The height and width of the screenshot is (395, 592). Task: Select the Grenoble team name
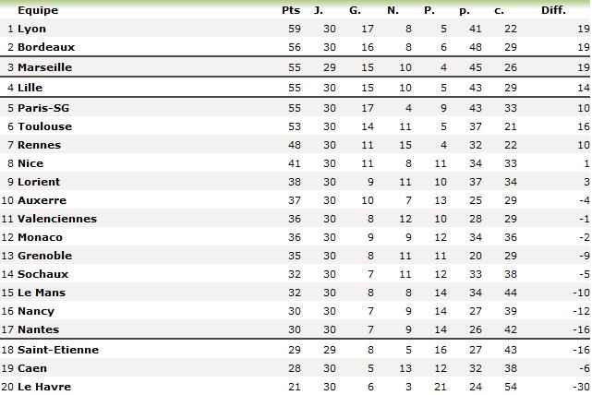(44, 256)
